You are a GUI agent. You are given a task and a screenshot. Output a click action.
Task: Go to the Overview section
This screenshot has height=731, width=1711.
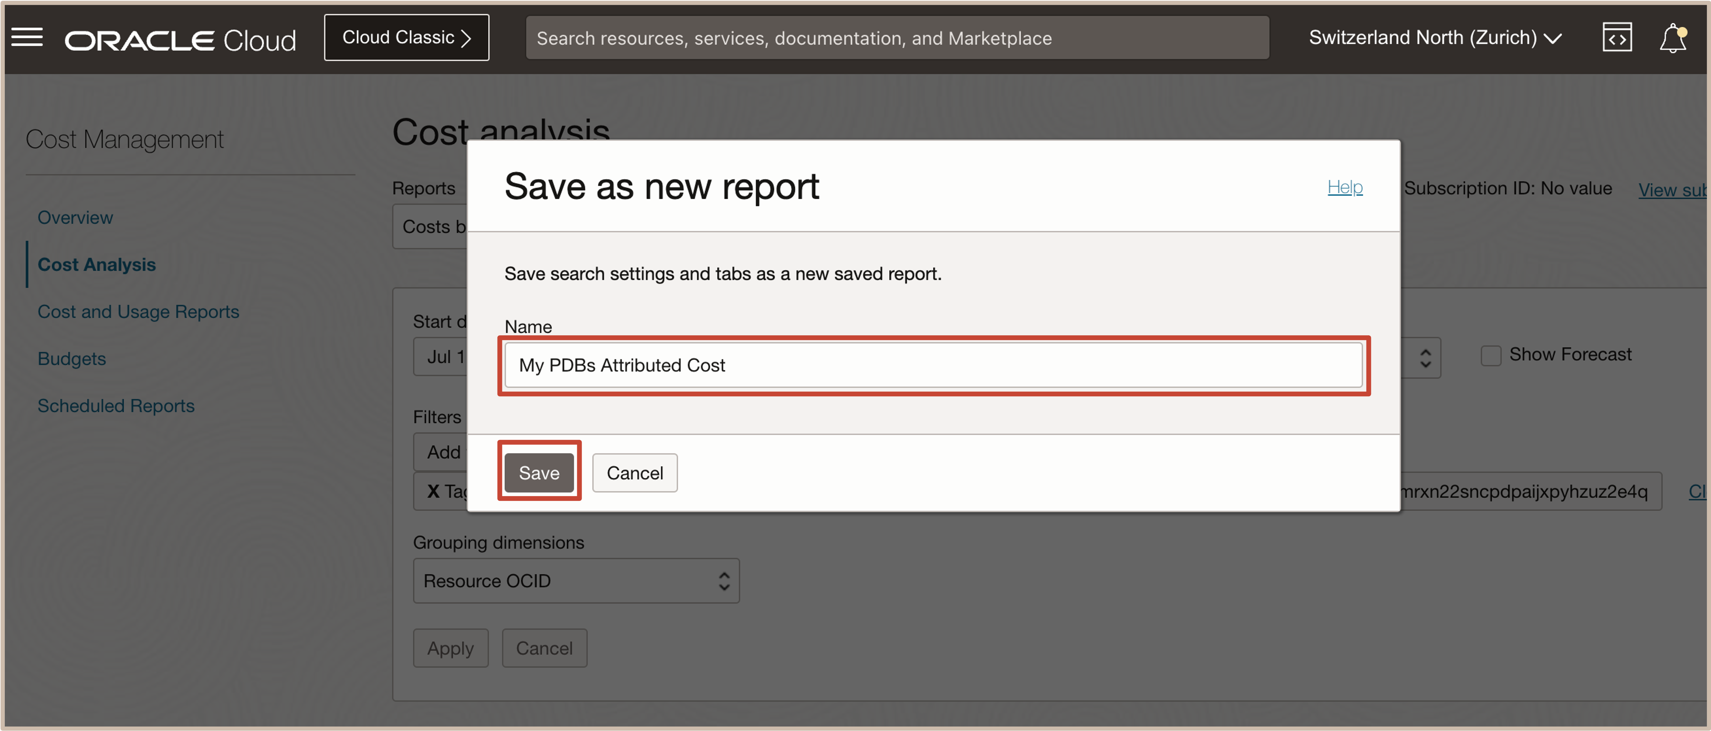point(75,218)
